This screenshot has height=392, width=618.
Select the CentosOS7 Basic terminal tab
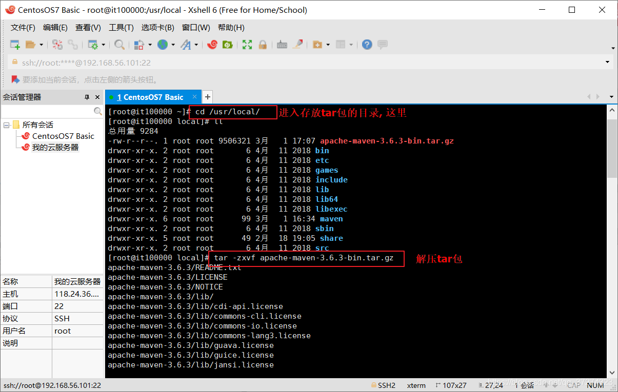(149, 97)
